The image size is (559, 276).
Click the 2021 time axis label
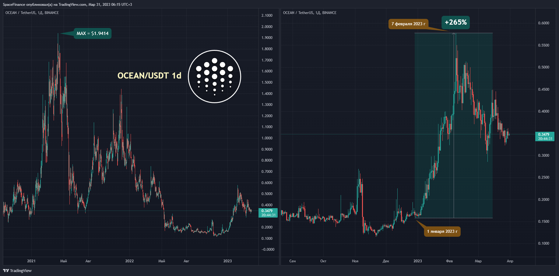point(31,261)
